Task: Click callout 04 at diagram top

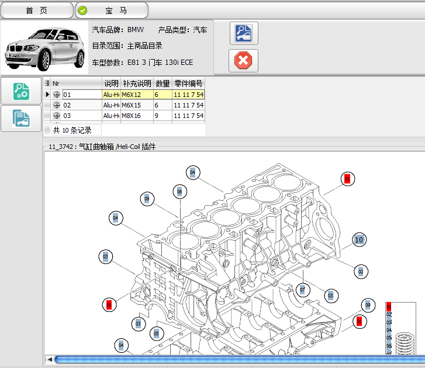Action: tap(192, 172)
